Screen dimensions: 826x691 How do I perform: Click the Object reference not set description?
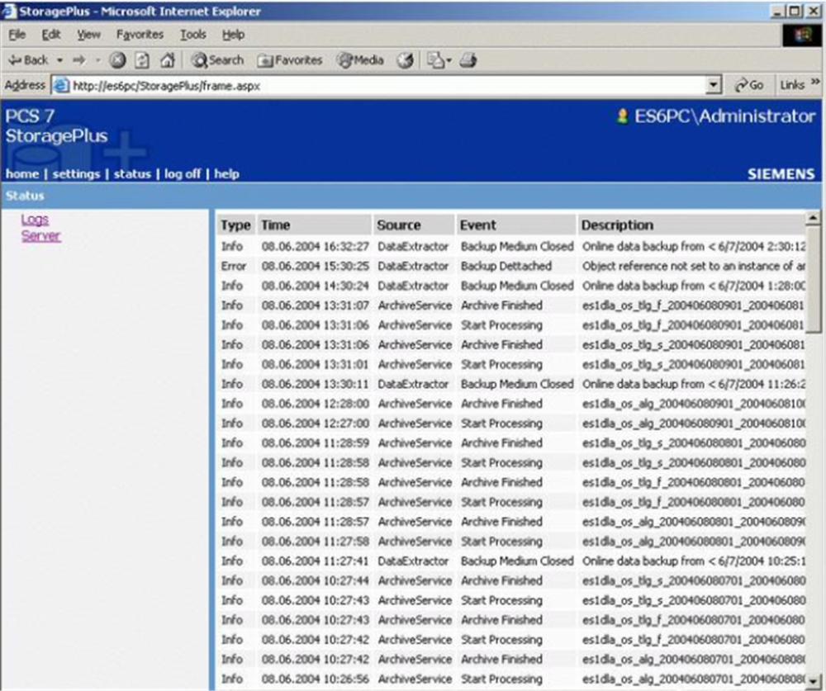pyautogui.click(x=694, y=266)
